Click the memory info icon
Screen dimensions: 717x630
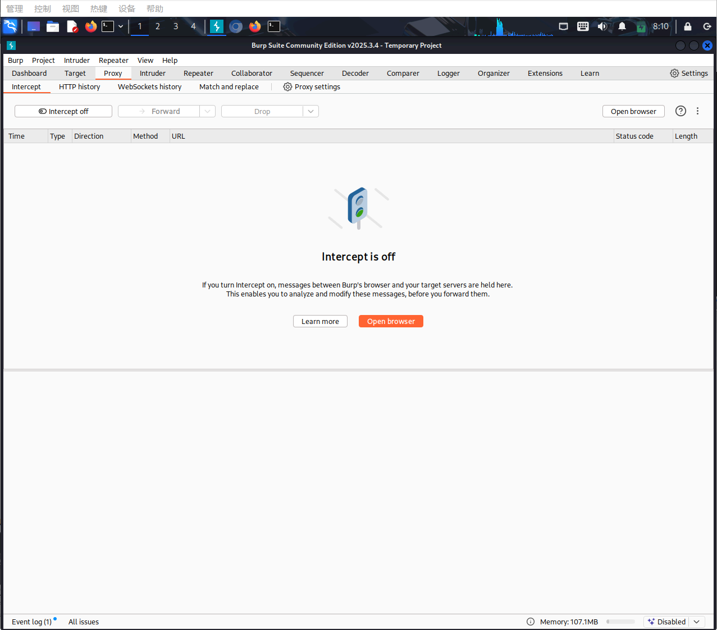click(531, 622)
